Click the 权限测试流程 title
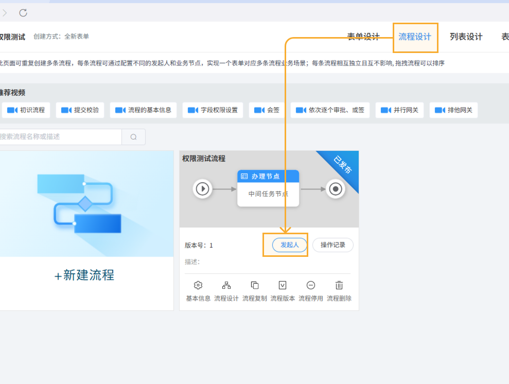The width and height of the screenshot is (509, 384). pos(203,159)
